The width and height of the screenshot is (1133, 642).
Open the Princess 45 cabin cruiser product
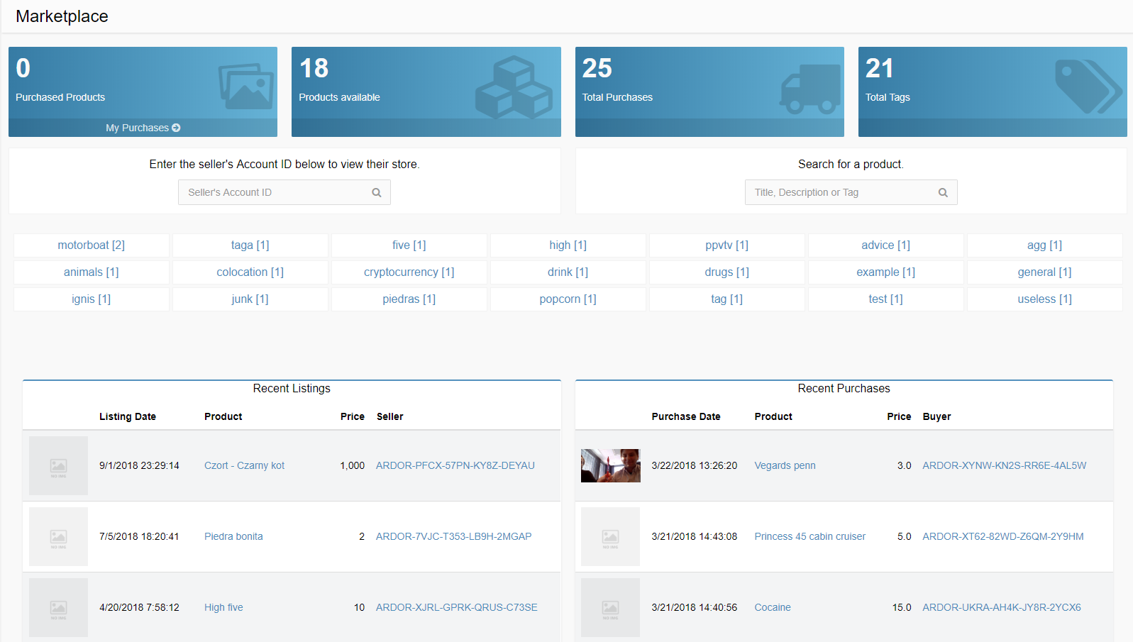point(809,536)
